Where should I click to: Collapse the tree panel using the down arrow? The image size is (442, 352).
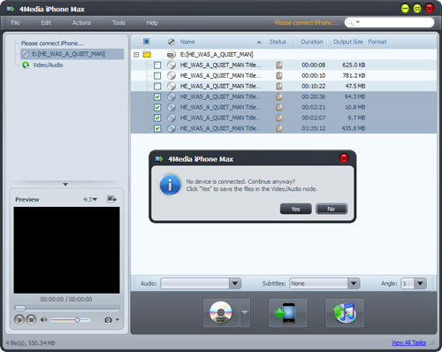tap(65, 184)
